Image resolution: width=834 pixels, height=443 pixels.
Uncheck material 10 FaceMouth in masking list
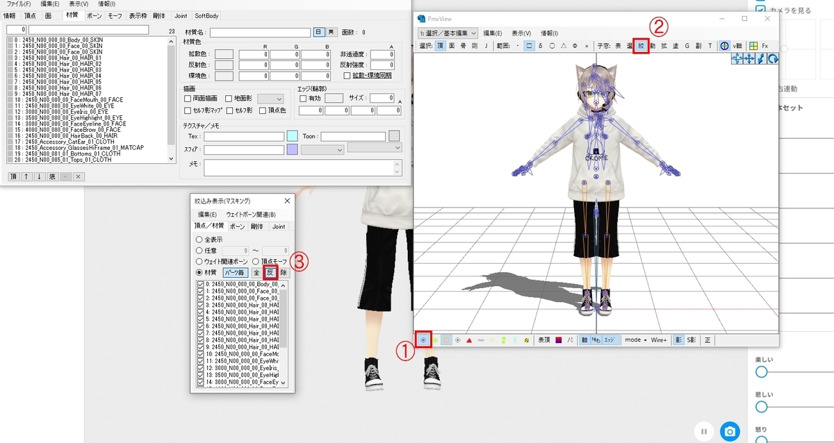(x=201, y=353)
